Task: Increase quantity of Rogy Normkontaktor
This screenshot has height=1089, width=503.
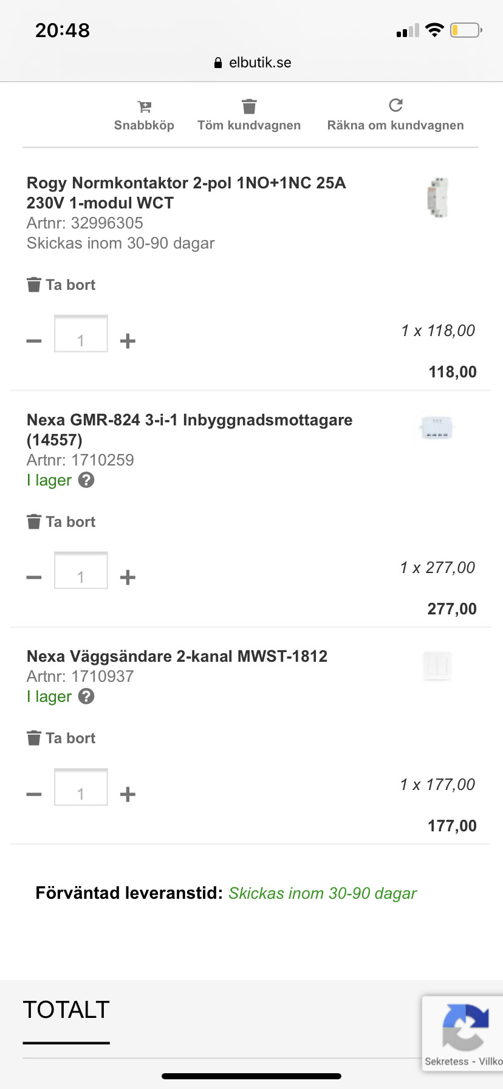Action: coord(128,341)
